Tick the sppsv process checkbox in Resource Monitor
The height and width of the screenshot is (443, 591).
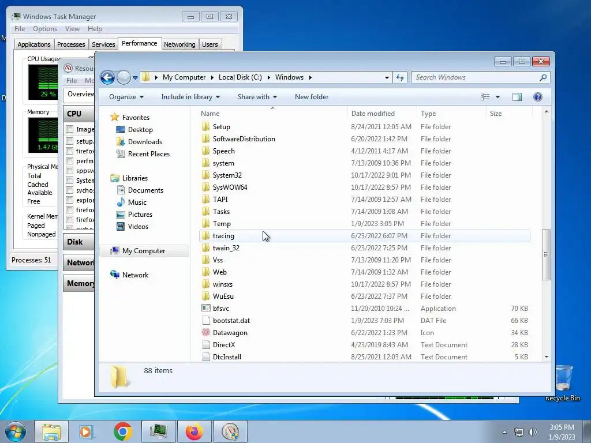[69, 171]
